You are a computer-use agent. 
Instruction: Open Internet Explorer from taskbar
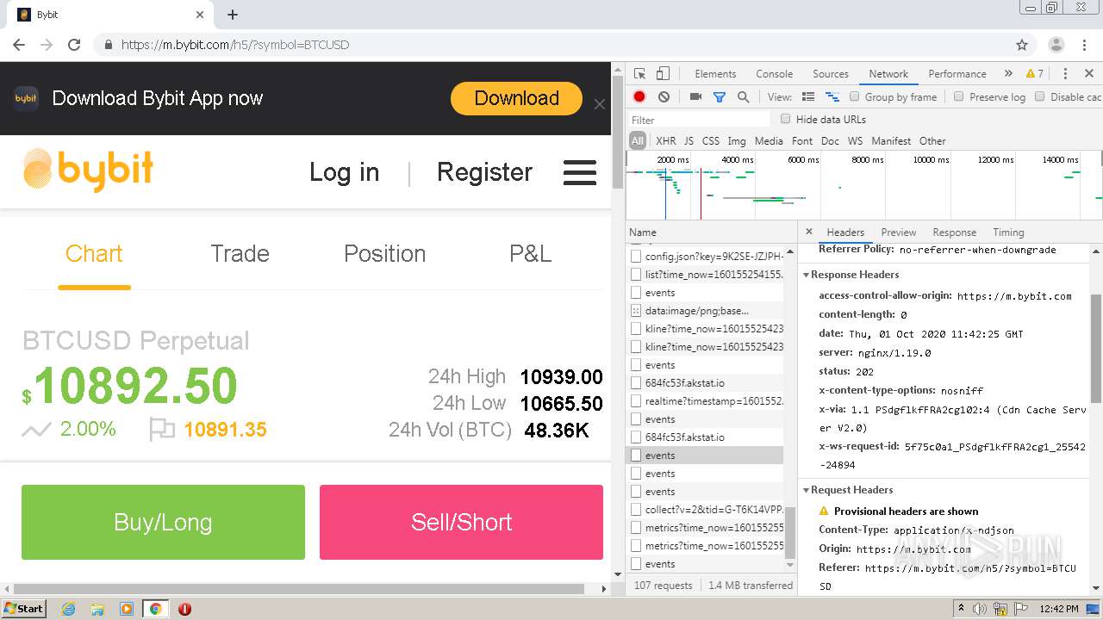click(68, 609)
